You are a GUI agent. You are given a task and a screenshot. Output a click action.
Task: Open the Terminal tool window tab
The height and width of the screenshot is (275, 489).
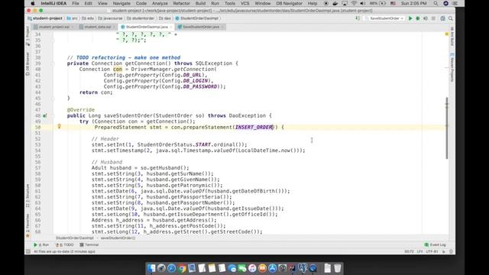[x=89, y=244]
